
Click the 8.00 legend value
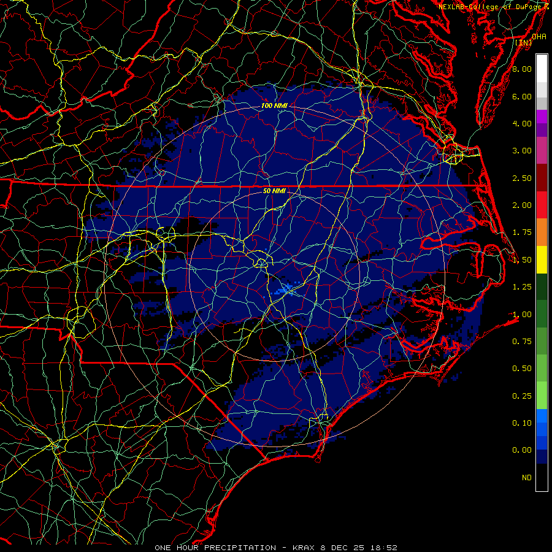click(522, 69)
